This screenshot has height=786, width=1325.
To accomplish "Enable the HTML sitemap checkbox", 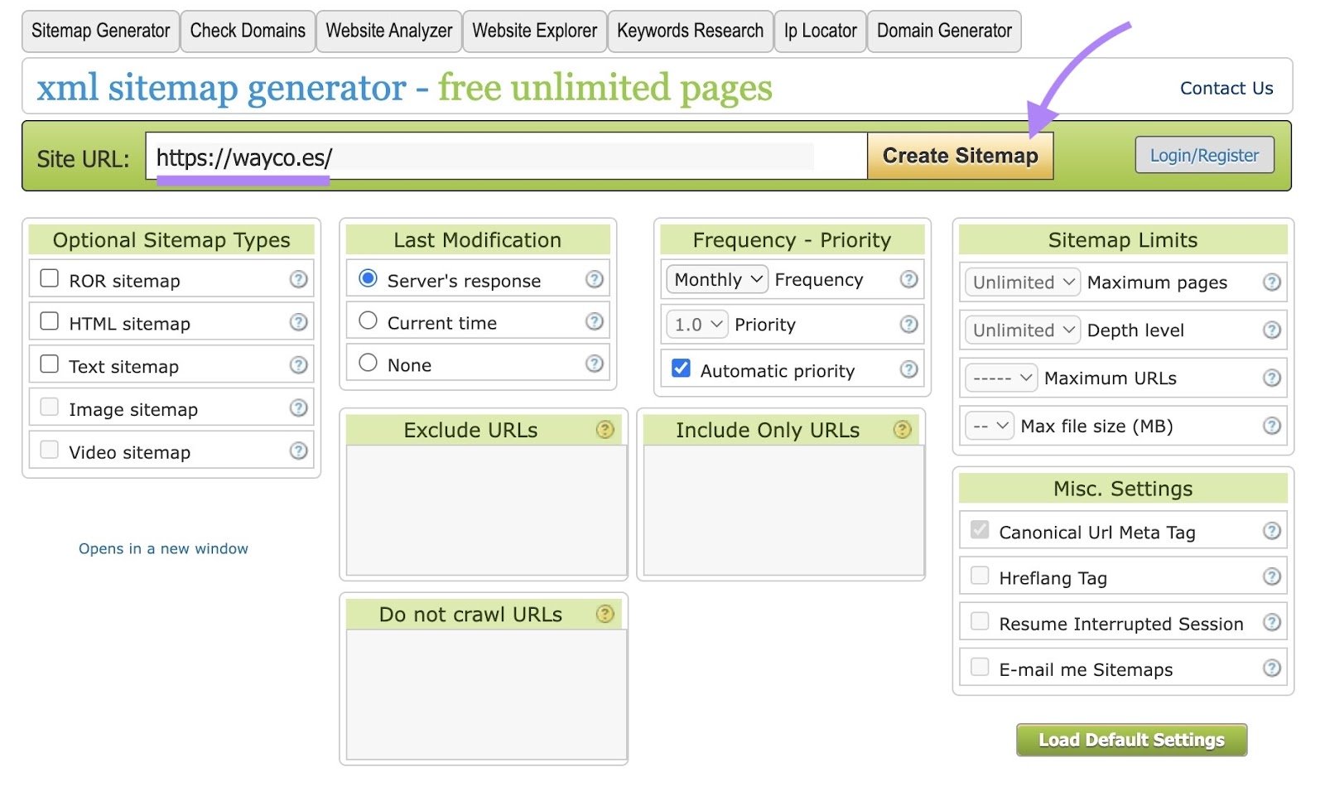I will 50,322.
